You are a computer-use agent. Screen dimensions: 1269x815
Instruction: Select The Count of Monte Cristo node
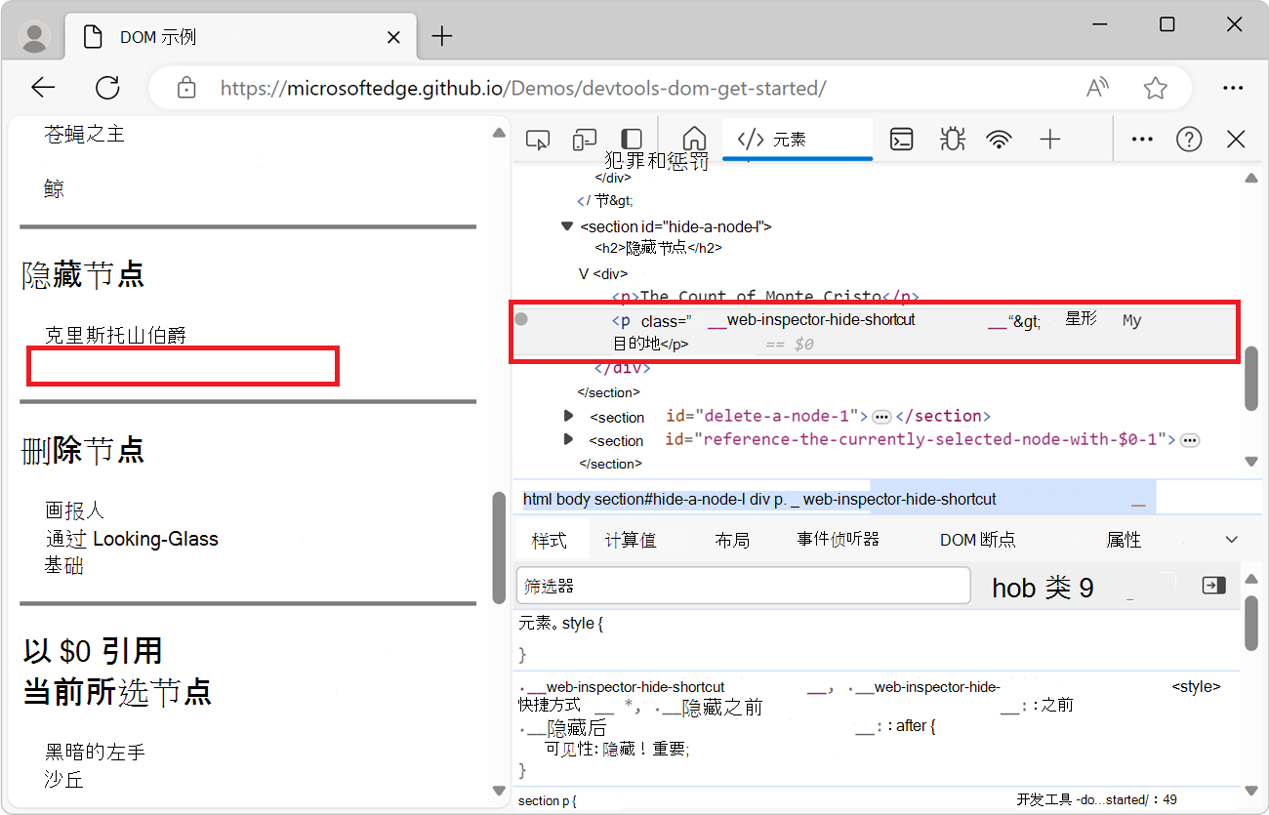point(765,296)
